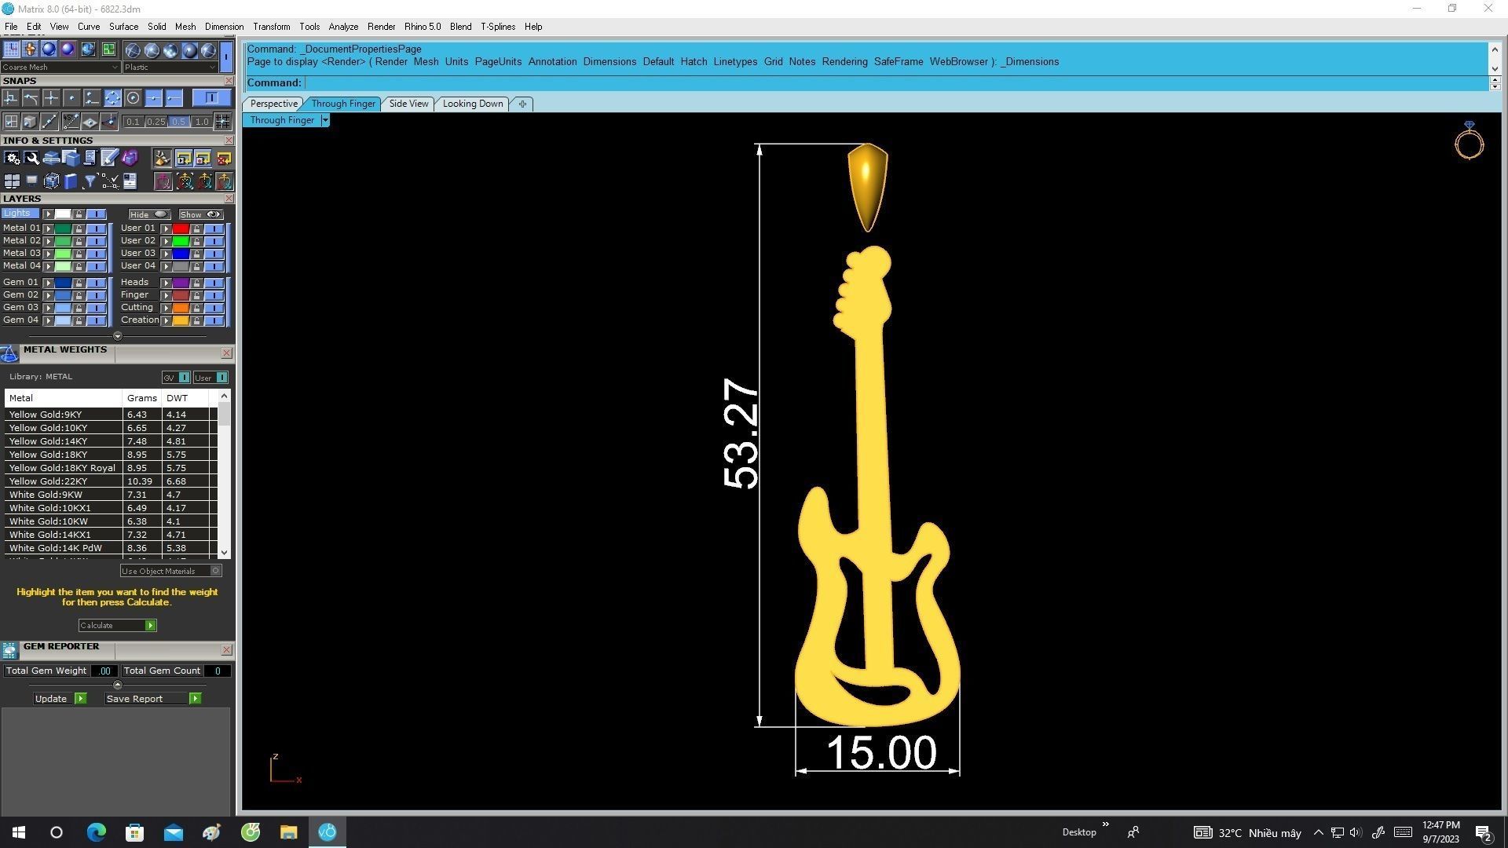The width and height of the screenshot is (1508, 848).
Task: Open the Analyze menu
Action: pyautogui.click(x=343, y=27)
